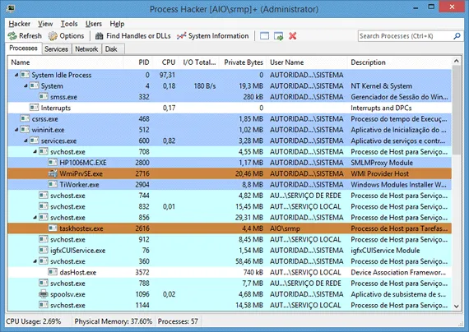Collapse the wininit.exe tree node
The image size is (469, 332).
(x=16, y=130)
